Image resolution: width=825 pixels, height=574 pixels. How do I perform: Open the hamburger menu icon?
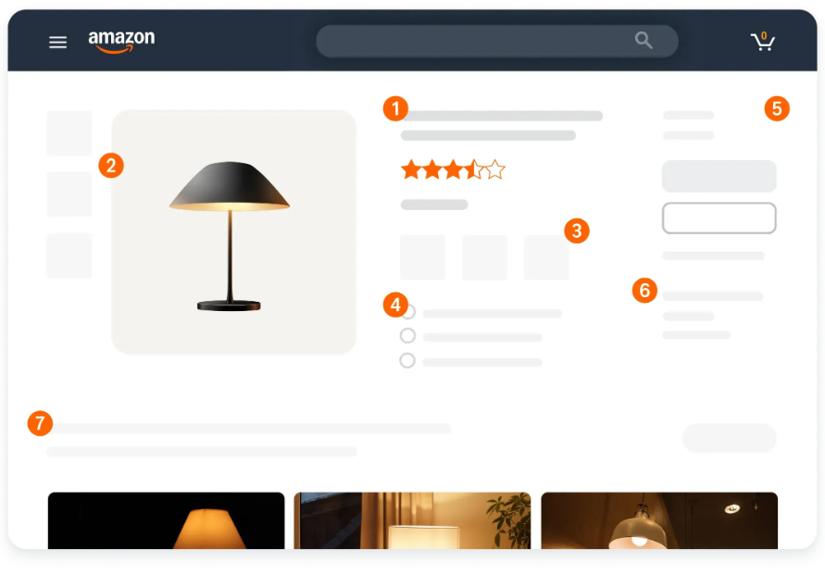click(x=58, y=42)
